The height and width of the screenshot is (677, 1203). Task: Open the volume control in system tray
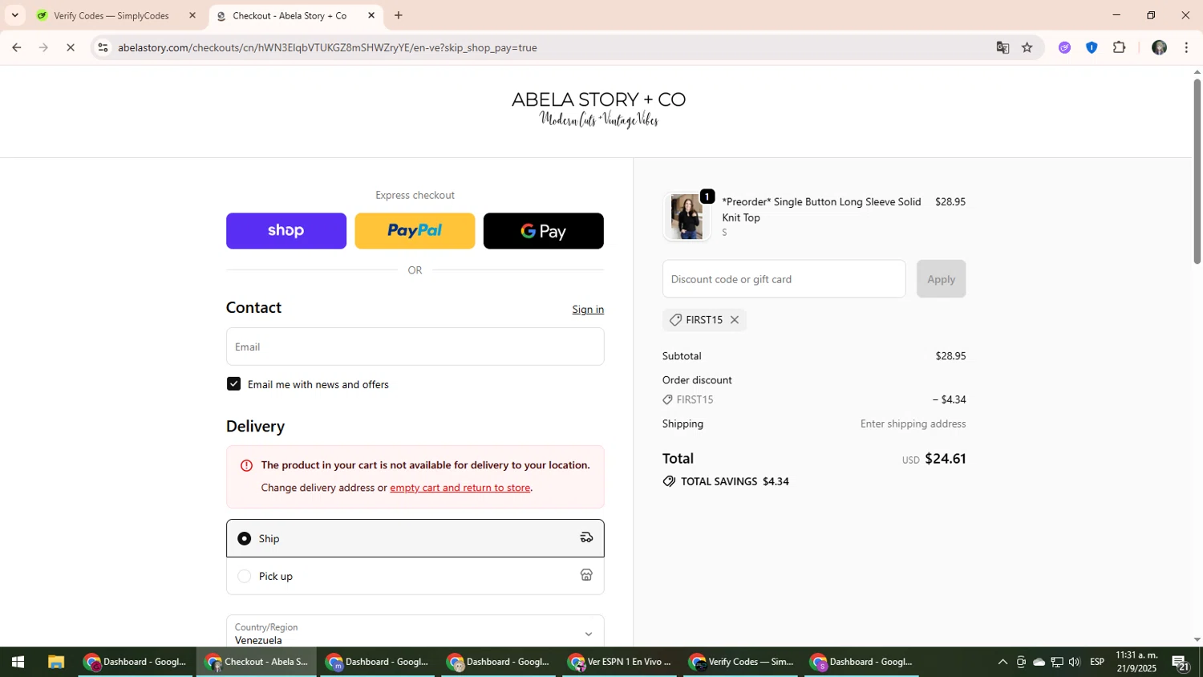pyautogui.click(x=1075, y=662)
